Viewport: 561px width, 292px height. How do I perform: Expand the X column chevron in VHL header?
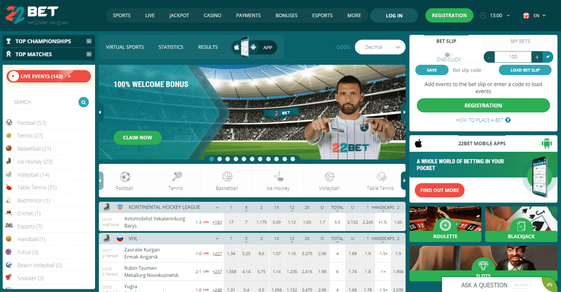pos(246,243)
